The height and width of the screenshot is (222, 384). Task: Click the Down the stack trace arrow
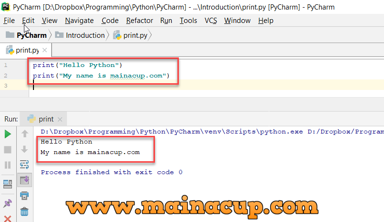pyautogui.click(x=24, y=149)
